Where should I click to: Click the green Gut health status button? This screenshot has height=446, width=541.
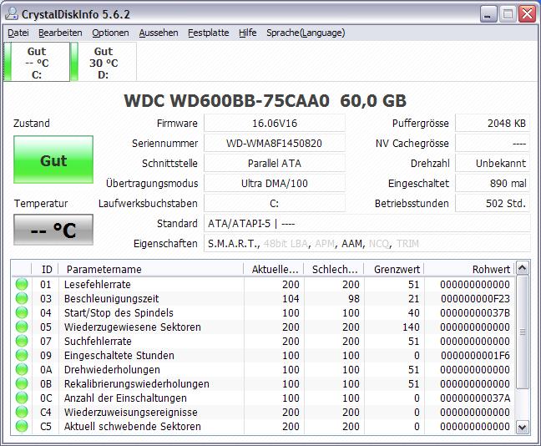(53, 160)
